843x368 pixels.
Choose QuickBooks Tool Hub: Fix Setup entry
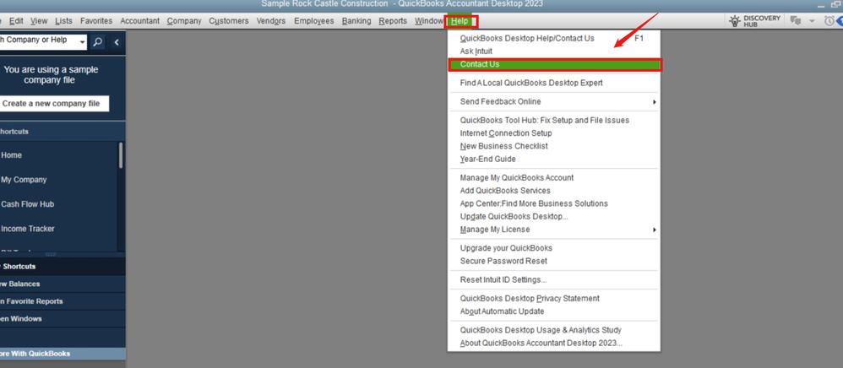click(554, 121)
